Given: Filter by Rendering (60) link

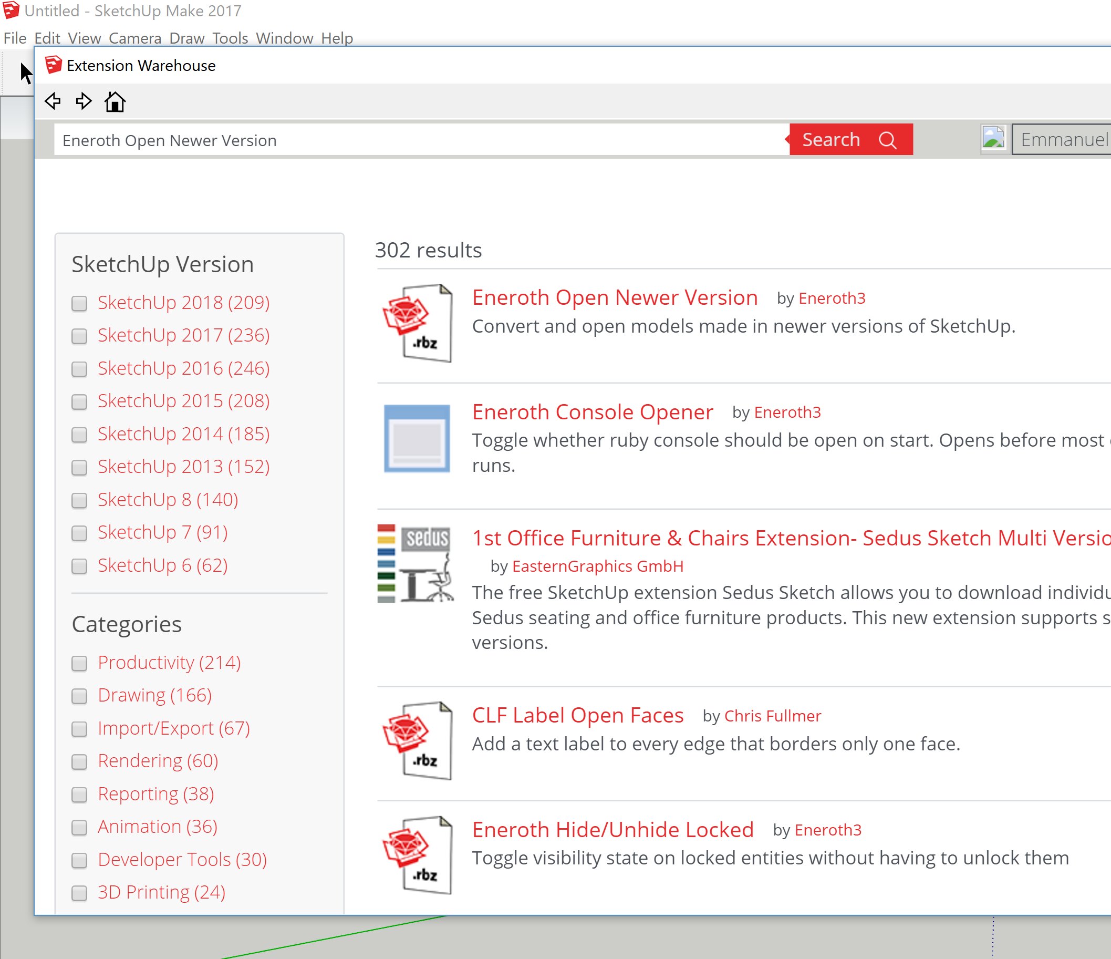Looking at the screenshot, I should point(158,761).
